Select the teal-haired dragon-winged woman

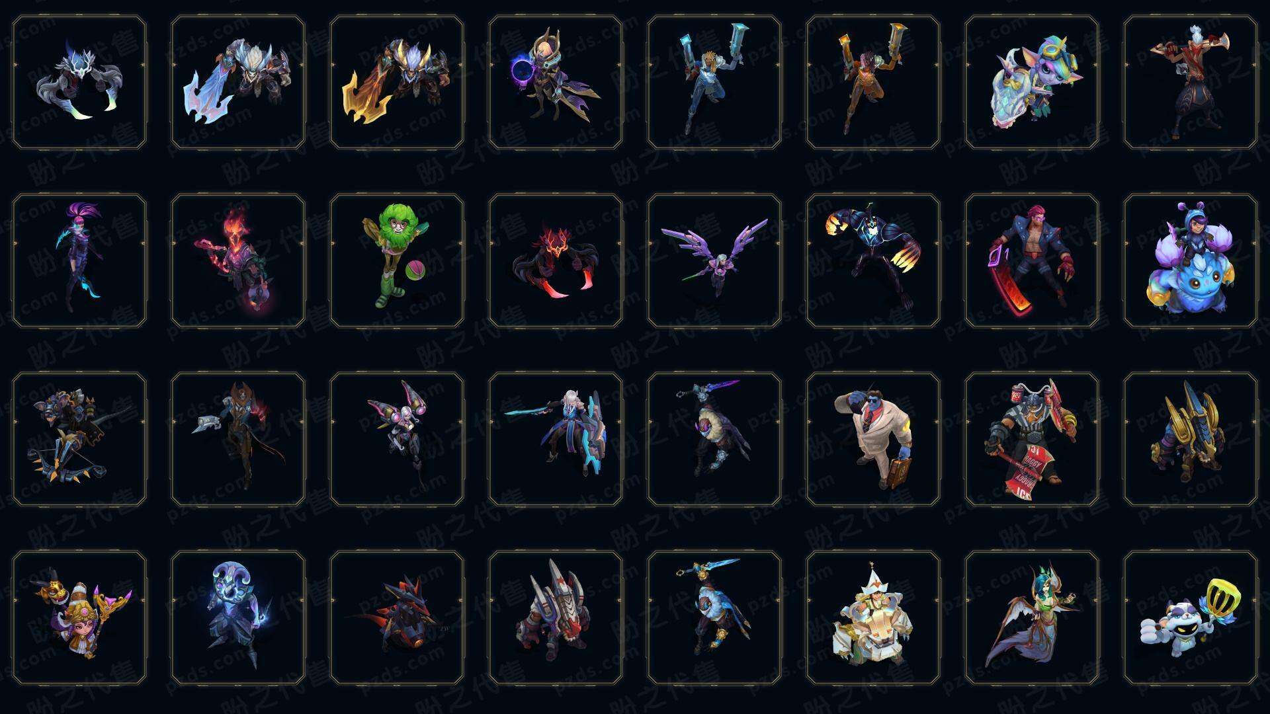(1032, 617)
